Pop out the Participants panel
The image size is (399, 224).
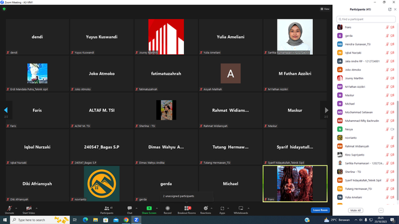click(390, 9)
